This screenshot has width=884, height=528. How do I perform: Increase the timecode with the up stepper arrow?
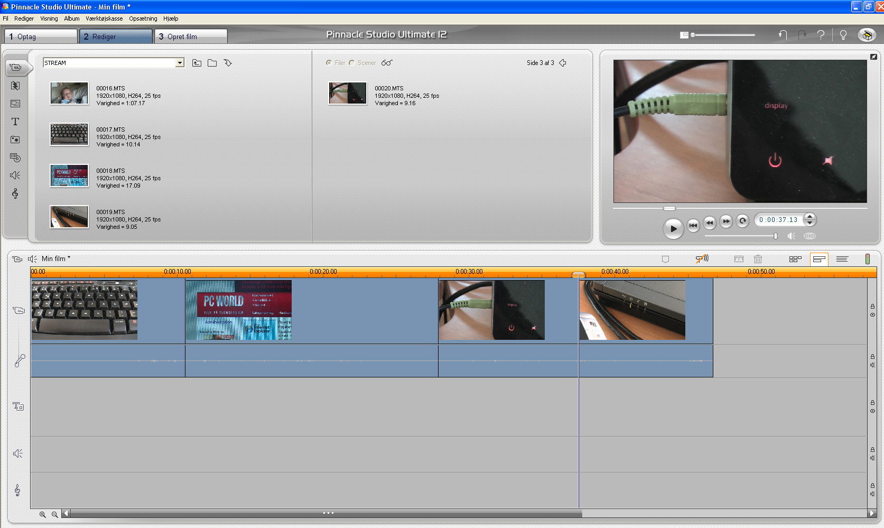point(809,216)
